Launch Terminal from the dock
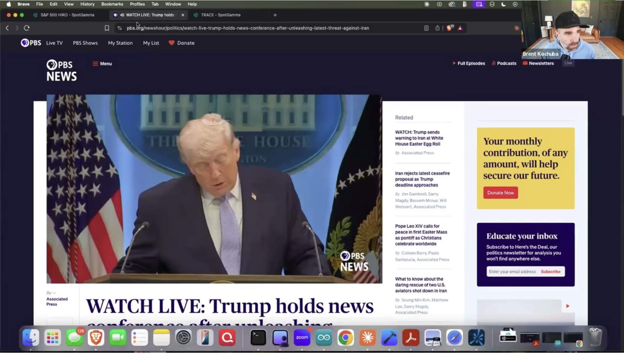 click(x=258, y=338)
